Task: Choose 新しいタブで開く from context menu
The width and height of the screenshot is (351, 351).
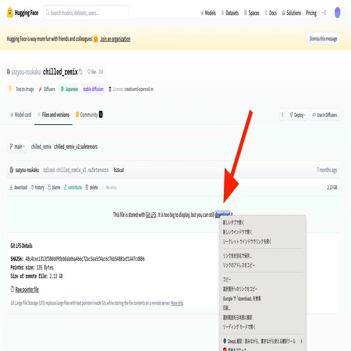Action: 263,223
